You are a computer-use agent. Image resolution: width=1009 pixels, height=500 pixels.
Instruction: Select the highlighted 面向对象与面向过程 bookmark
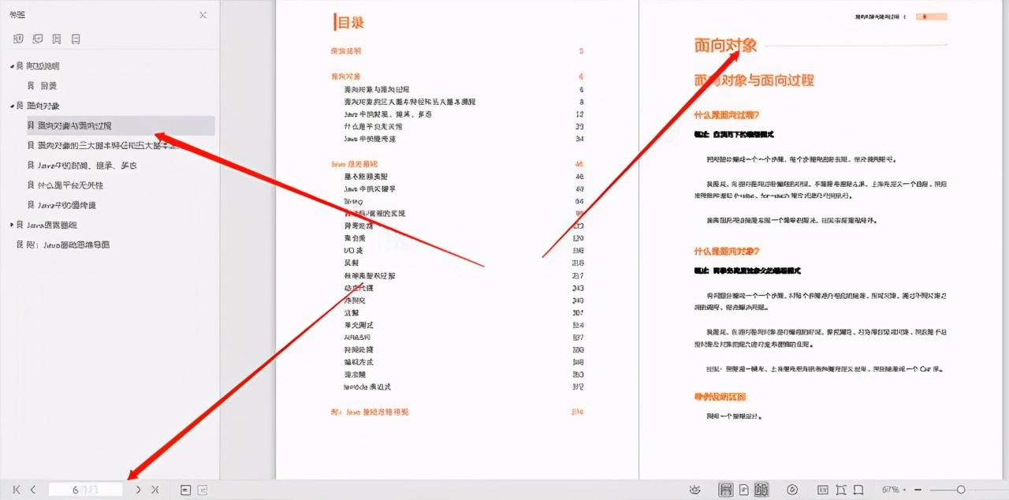[x=120, y=125]
